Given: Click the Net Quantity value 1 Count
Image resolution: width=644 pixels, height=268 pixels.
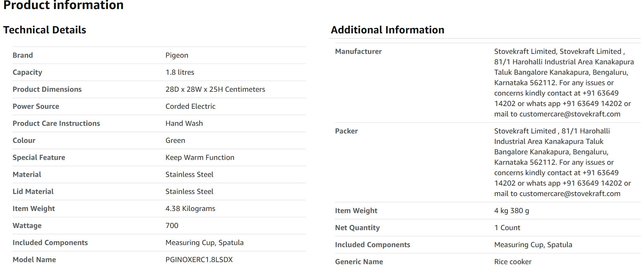Looking at the screenshot, I should (x=507, y=228).
